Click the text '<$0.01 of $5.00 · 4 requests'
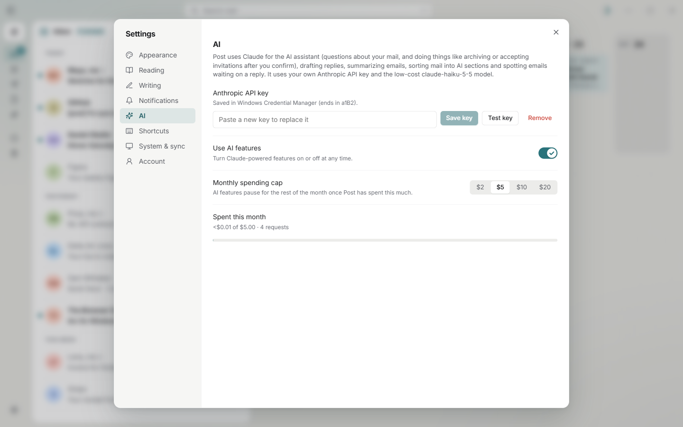 coord(251,227)
